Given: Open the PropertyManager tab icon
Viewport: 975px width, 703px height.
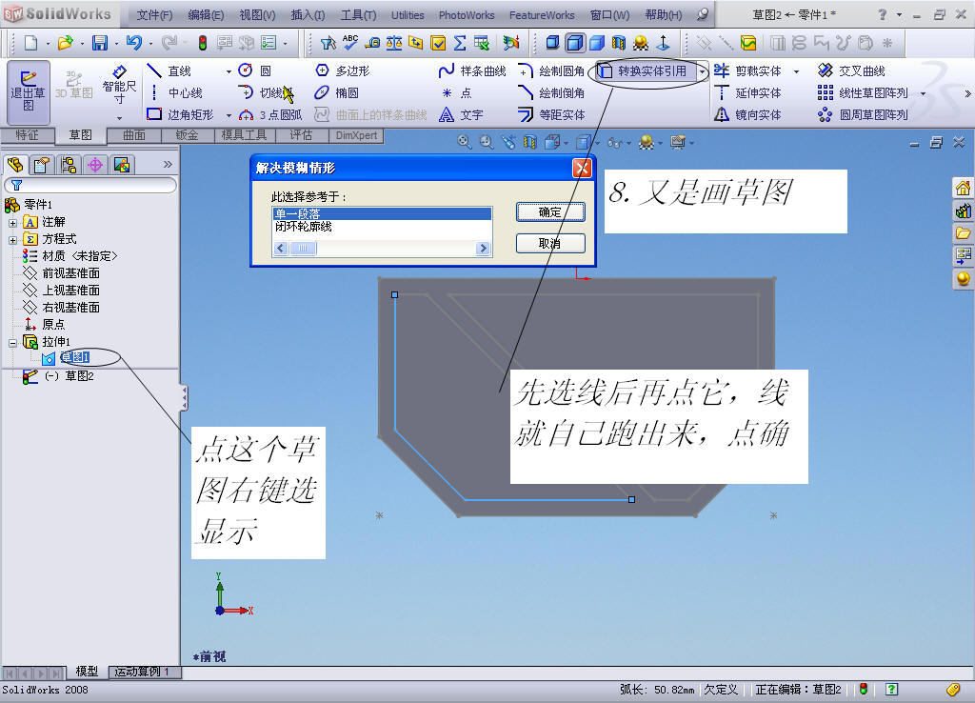Looking at the screenshot, I should (x=42, y=165).
